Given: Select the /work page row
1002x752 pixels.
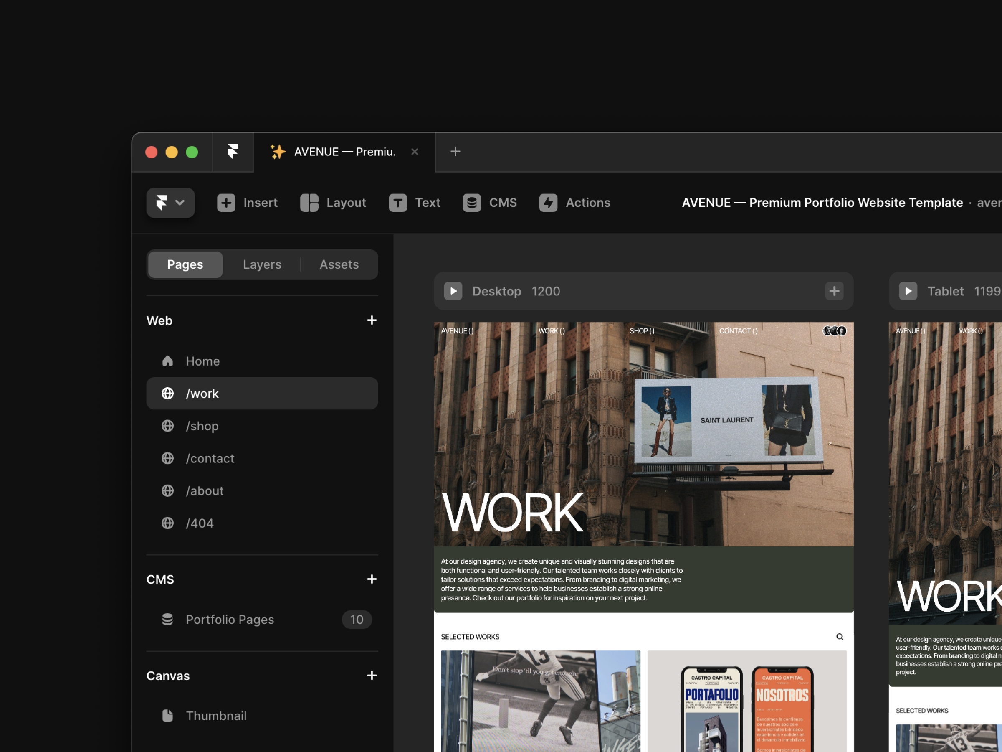Looking at the screenshot, I should click(x=262, y=394).
